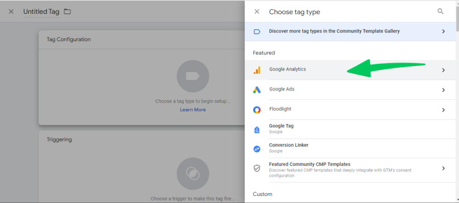The height and width of the screenshot is (203, 459).
Task: Open the Learn More link
Action: pos(193,110)
